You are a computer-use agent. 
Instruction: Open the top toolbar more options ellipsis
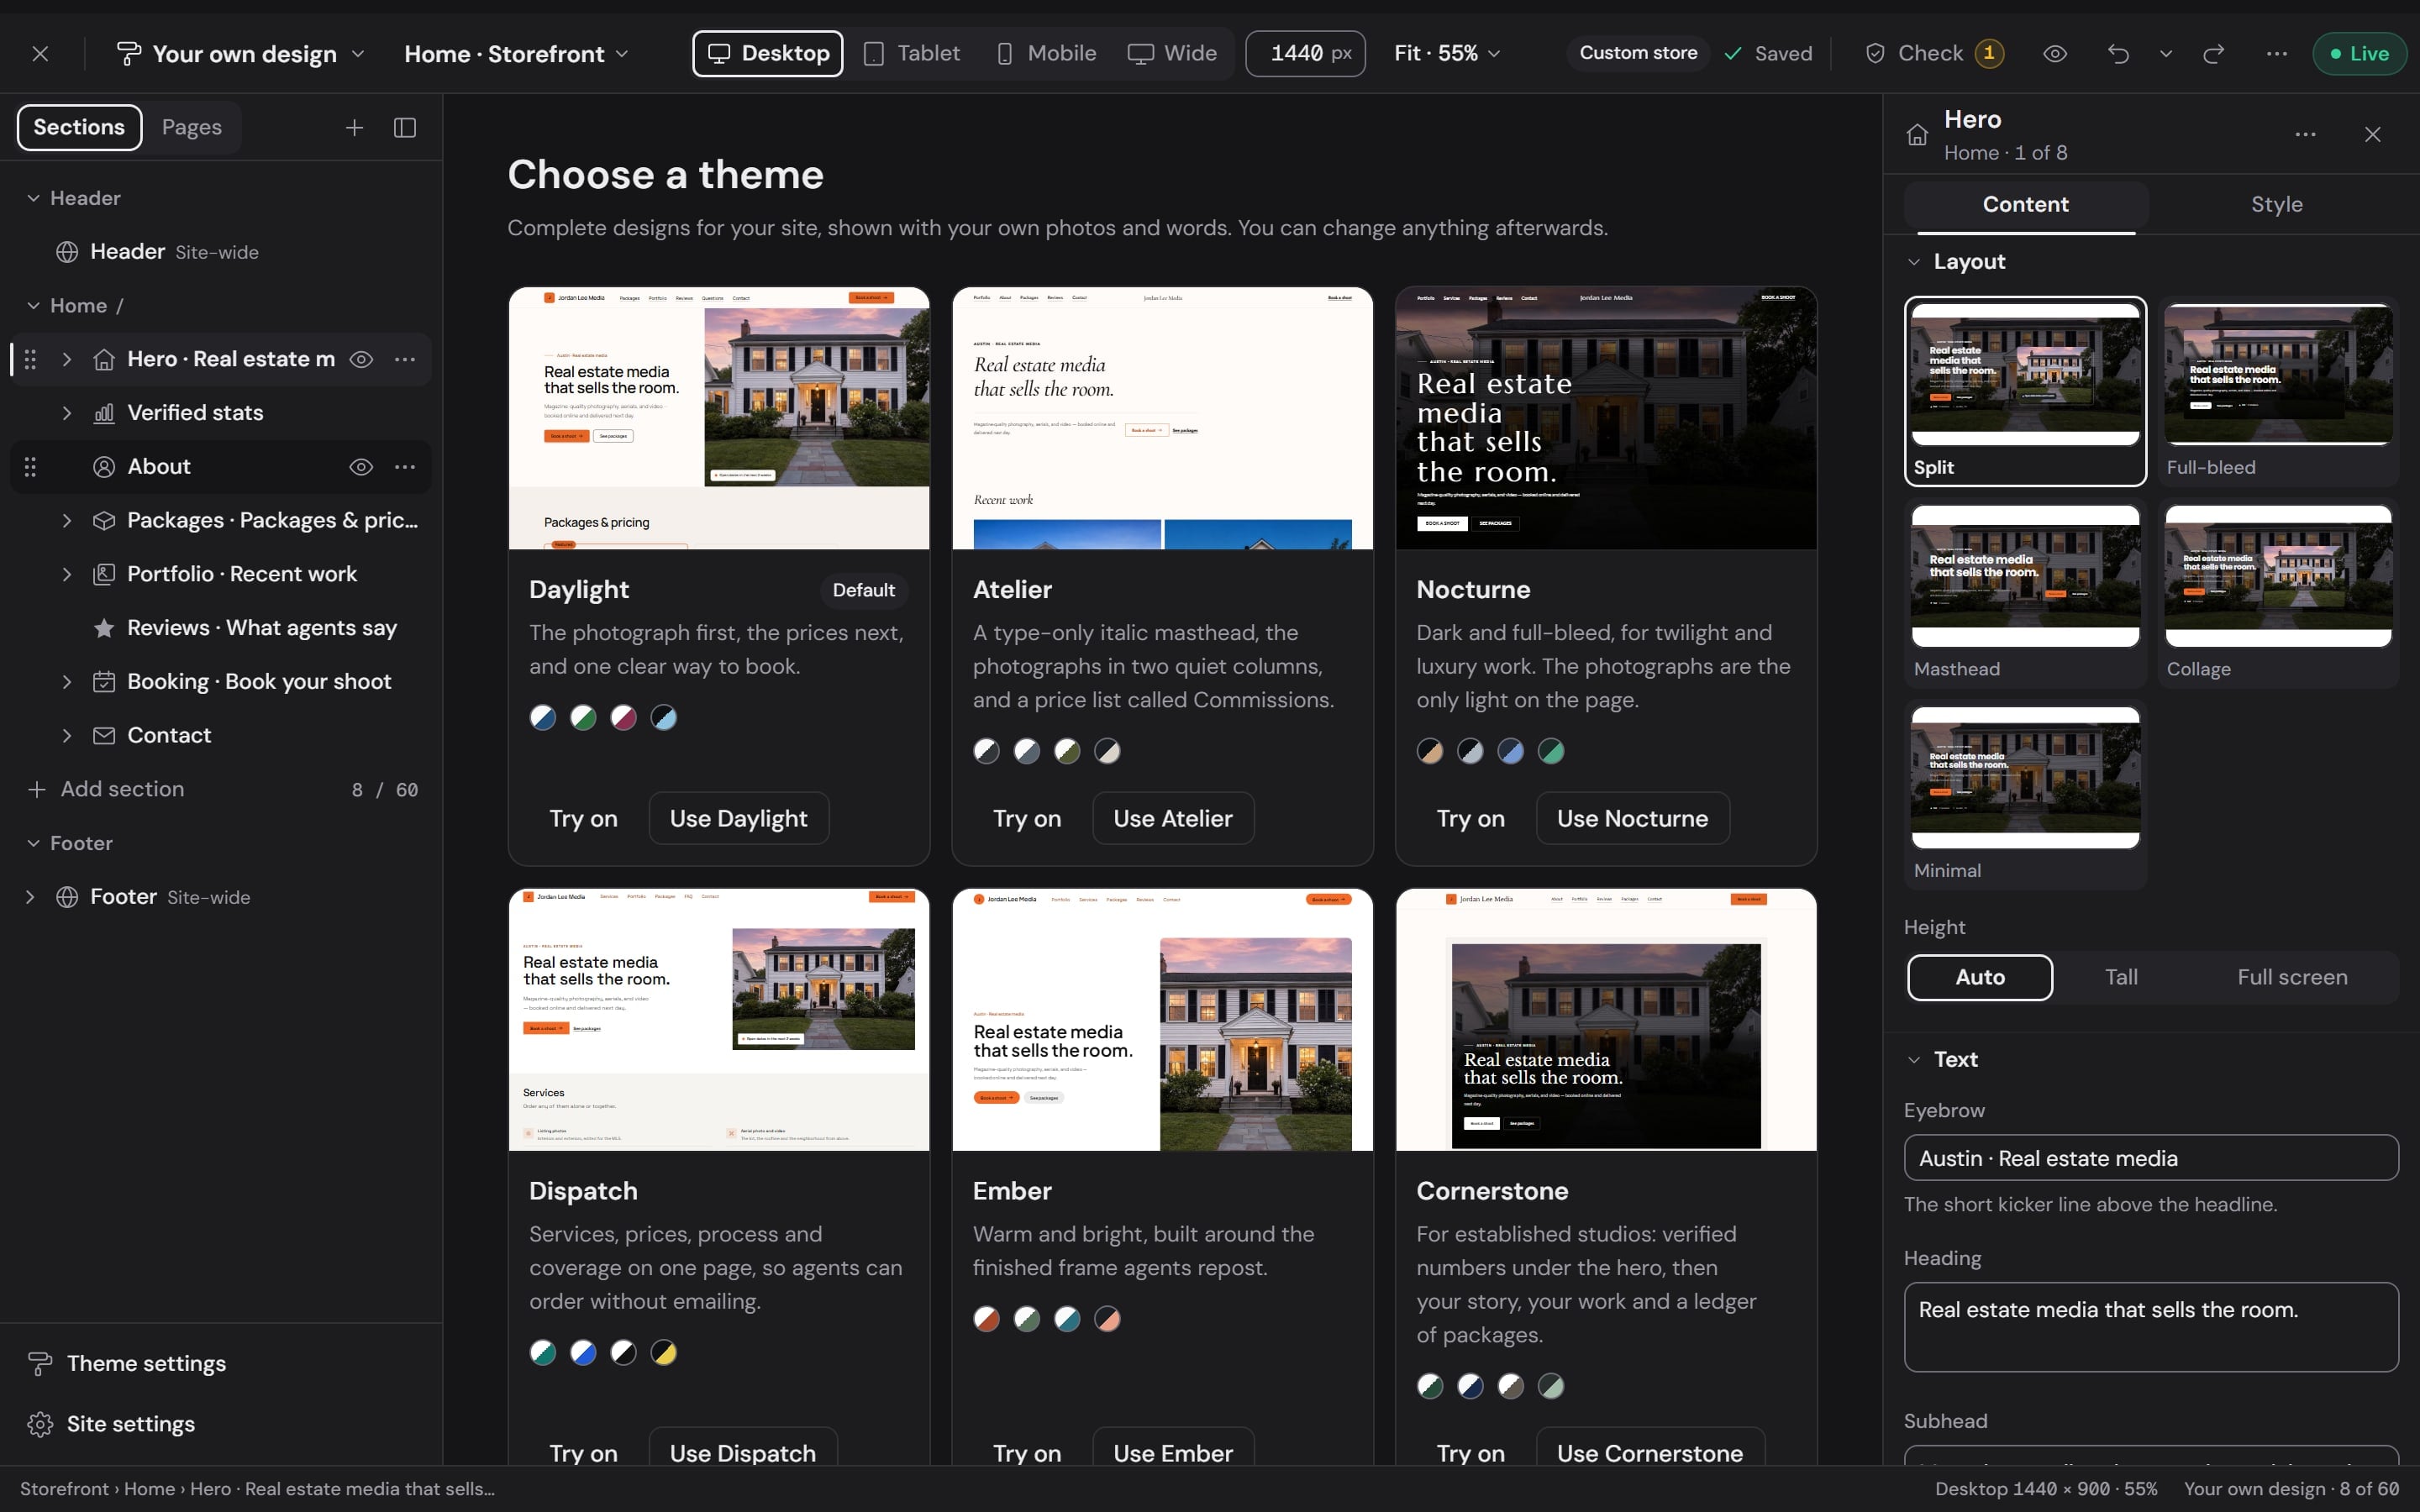coord(2277,53)
